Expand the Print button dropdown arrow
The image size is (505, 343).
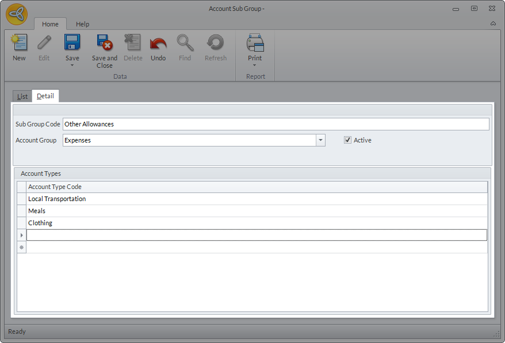click(x=255, y=65)
